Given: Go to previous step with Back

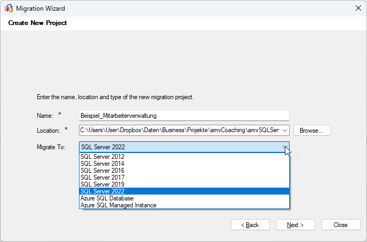Looking at the screenshot, I should pos(250,225).
